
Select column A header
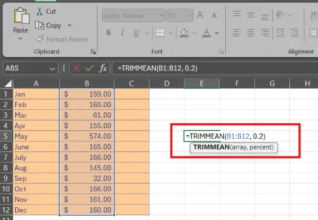(x=36, y=83)
